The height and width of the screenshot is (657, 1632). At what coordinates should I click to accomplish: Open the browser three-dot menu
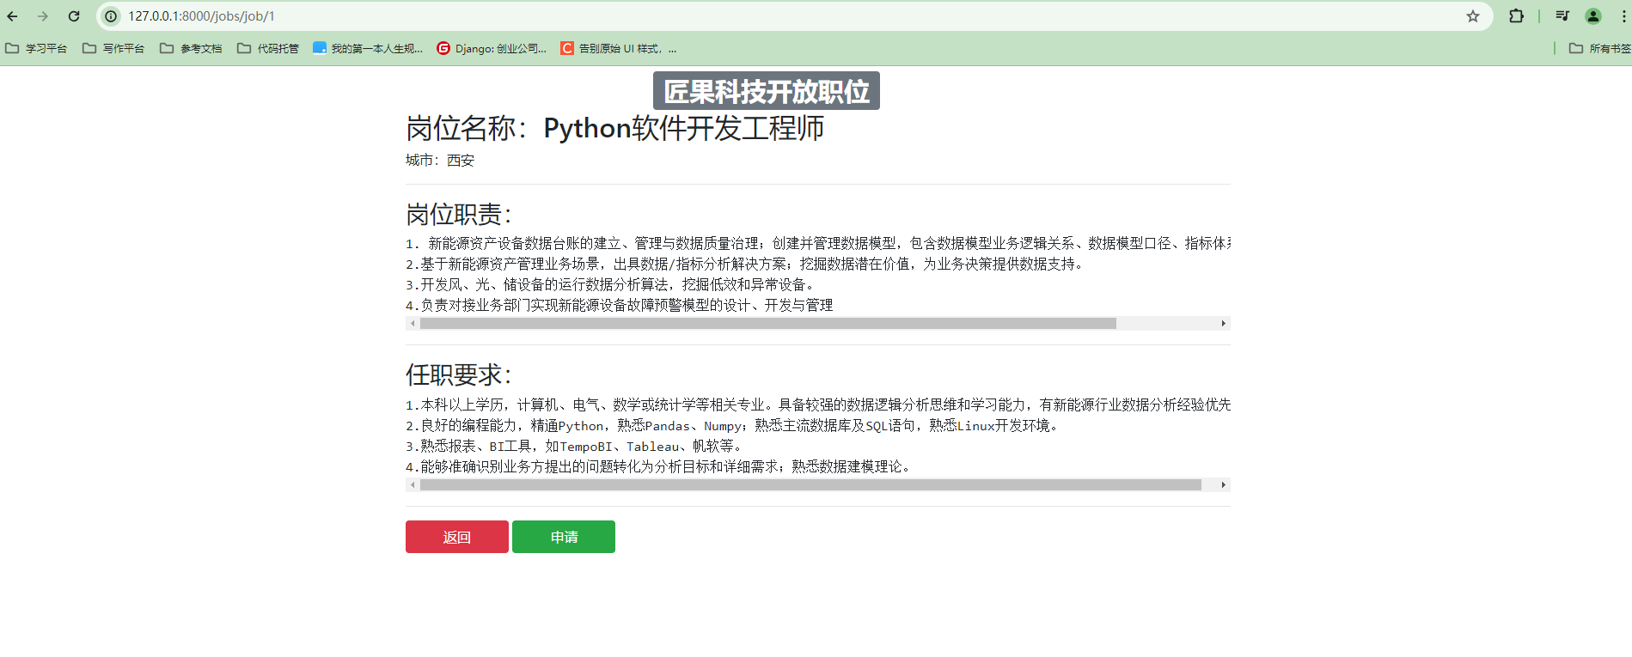1623,16
